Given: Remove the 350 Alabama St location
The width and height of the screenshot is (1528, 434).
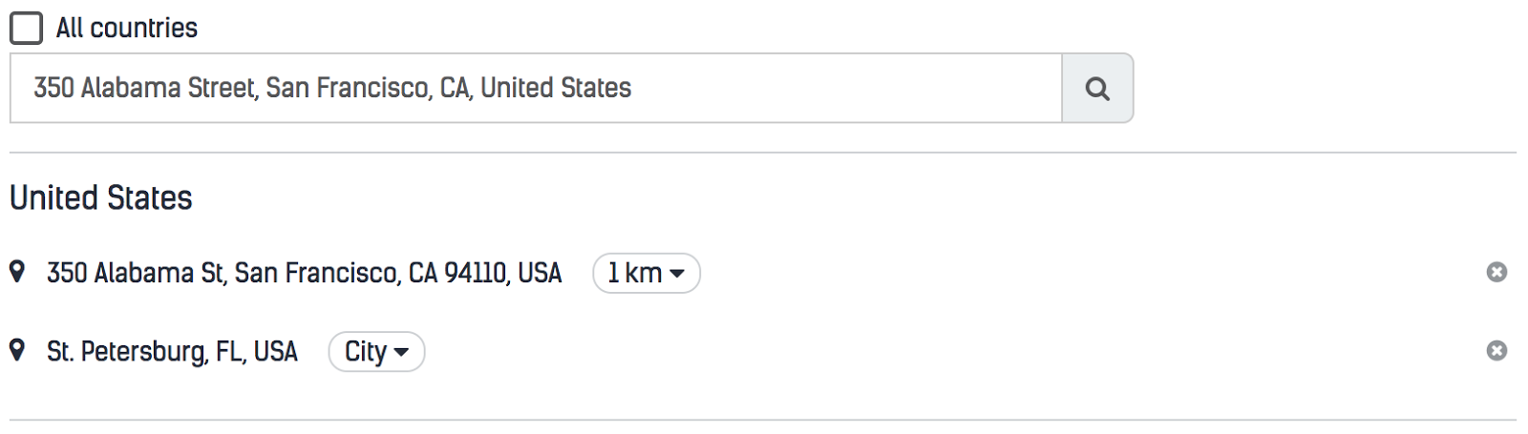Looking at the screenshot, I should [1496, 273].
